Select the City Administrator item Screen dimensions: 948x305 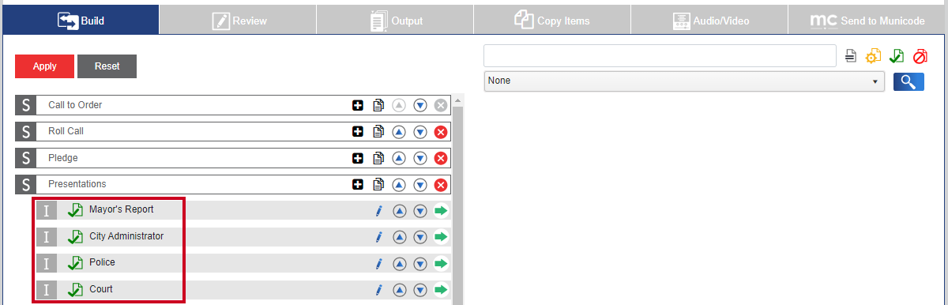click(x=126, y=236)
